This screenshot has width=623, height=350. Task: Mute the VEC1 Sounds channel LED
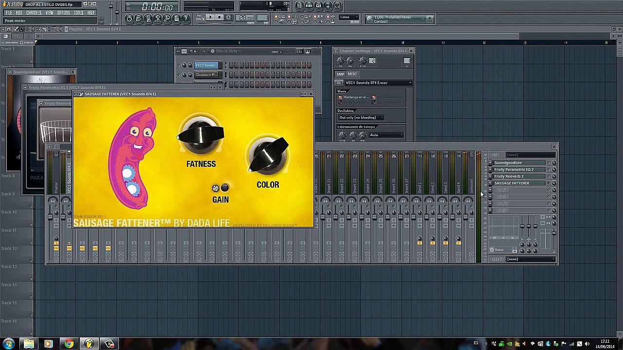179,65
